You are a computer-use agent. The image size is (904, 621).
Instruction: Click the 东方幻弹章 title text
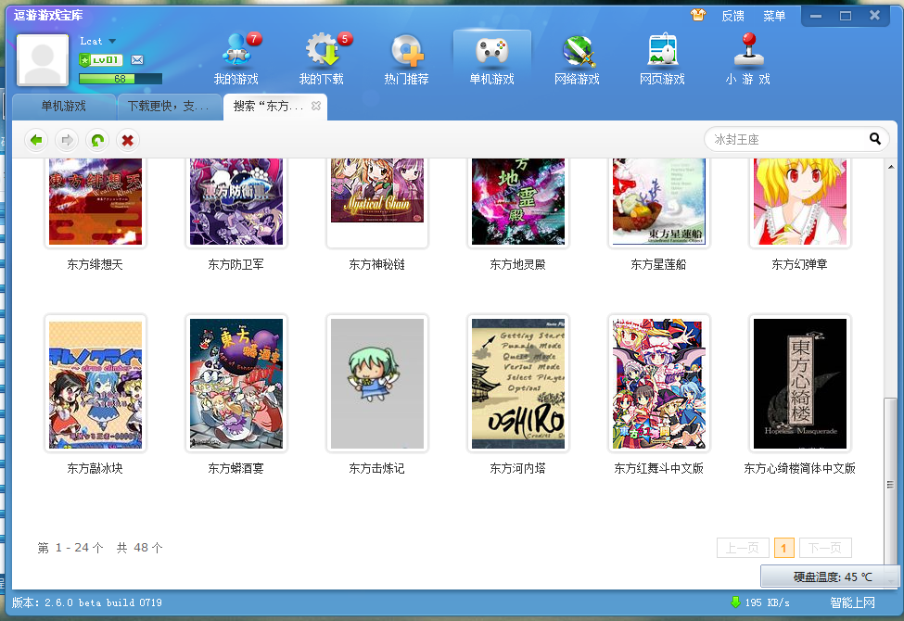click(x=799, y=265)
